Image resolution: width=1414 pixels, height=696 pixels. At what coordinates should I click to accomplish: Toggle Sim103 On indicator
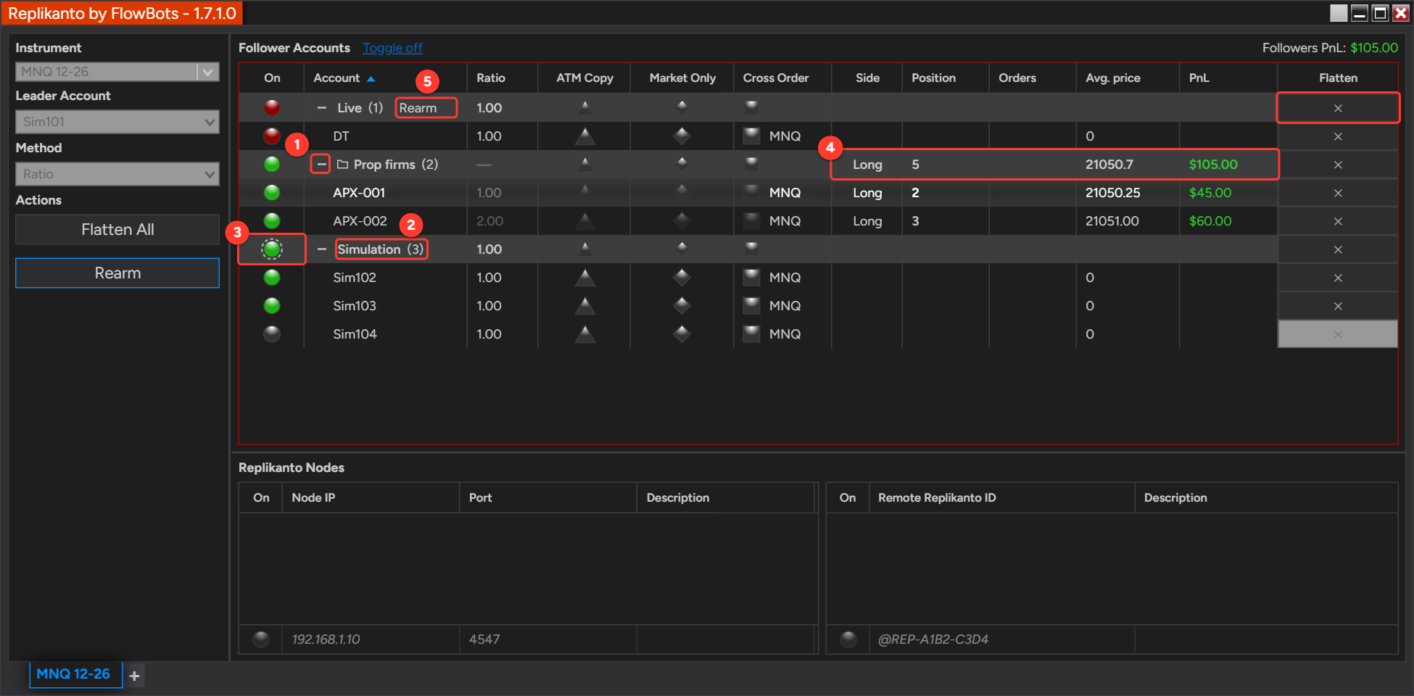272,305
